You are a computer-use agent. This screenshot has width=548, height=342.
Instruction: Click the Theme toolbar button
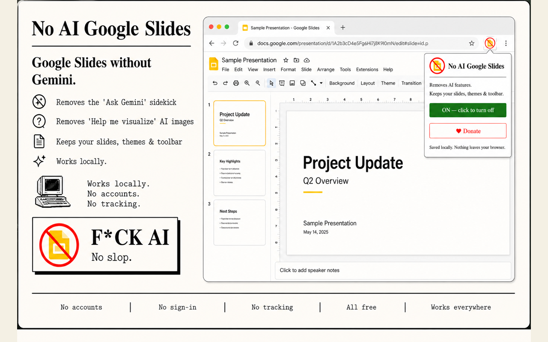[x=388, y=83]
